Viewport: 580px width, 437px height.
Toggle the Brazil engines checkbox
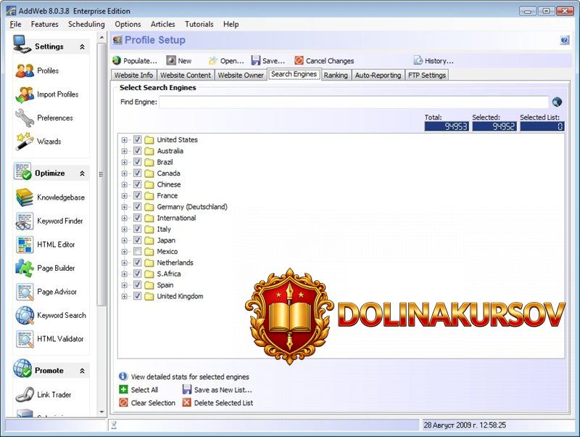click(138, 162)
